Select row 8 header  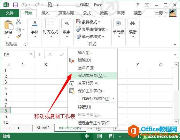coord(6,111)
